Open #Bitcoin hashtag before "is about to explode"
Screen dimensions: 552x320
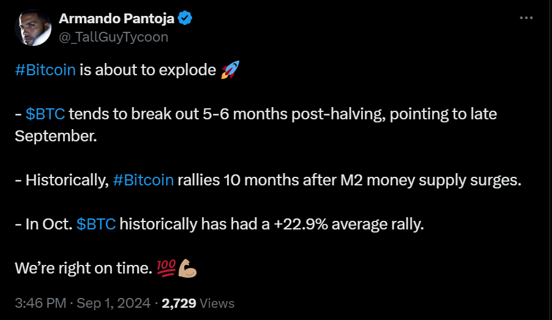click(45, 70)
